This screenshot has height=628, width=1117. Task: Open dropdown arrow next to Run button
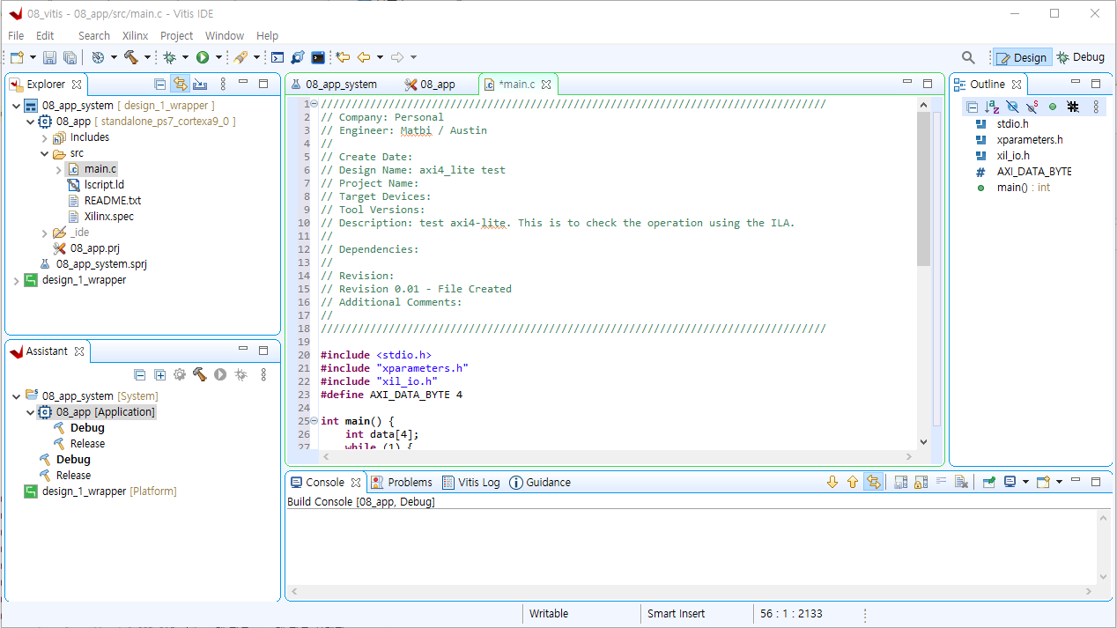[218, 58]
